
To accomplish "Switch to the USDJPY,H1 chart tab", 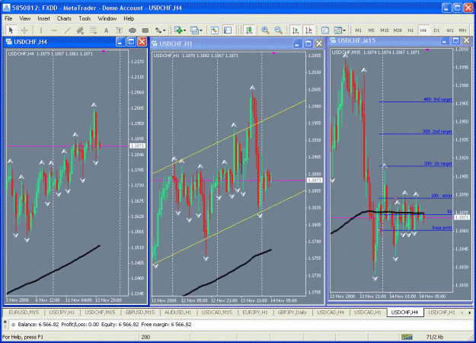I will 62,313.
